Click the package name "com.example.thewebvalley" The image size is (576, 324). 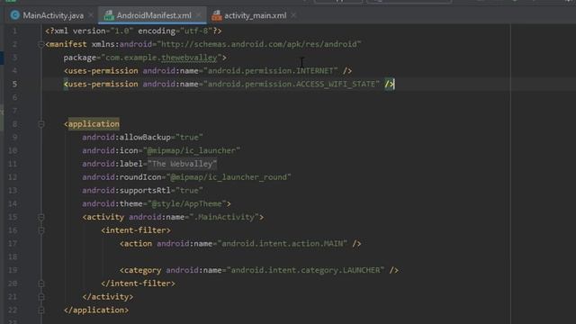click(161, 58)
